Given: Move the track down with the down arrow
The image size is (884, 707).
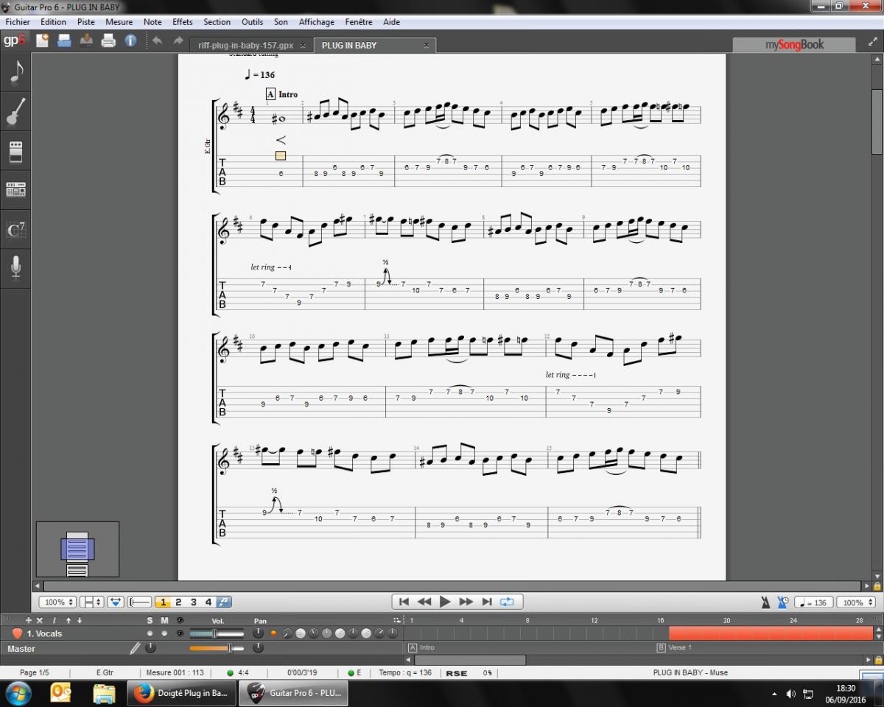Looking at the screenshot, I should (x=80, y=620).
